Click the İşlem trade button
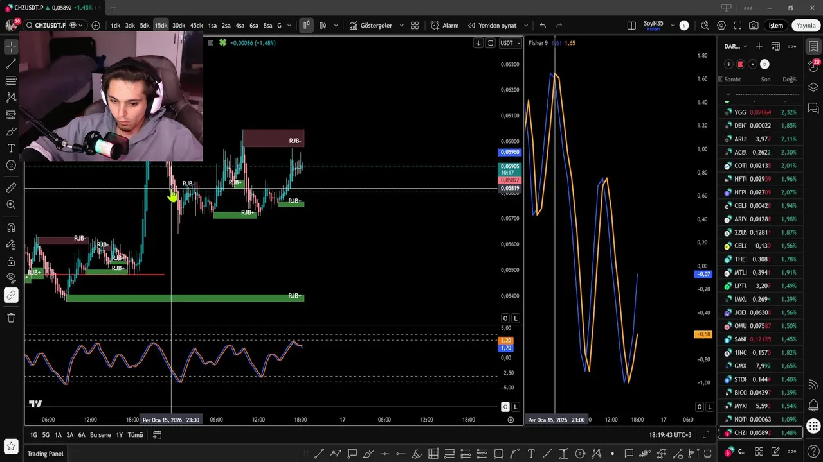823x462 pixels. 776,26
